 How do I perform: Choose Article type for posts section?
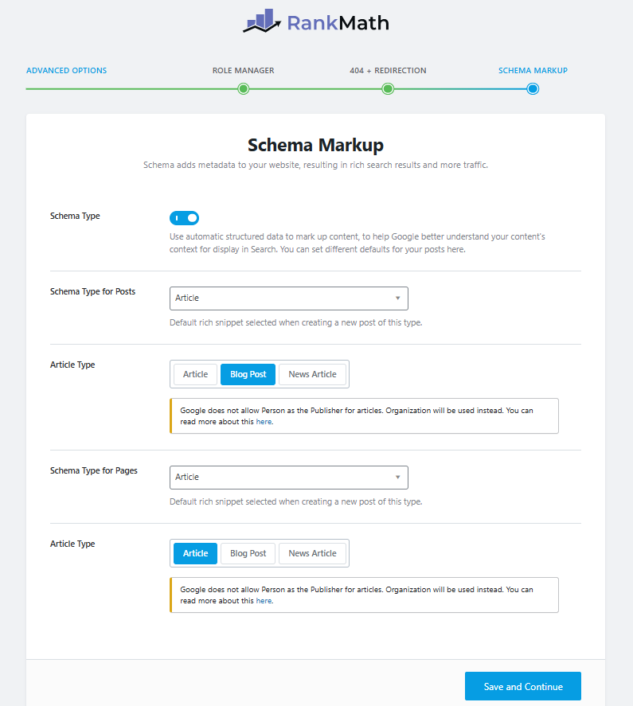click(x=193, y=373)
